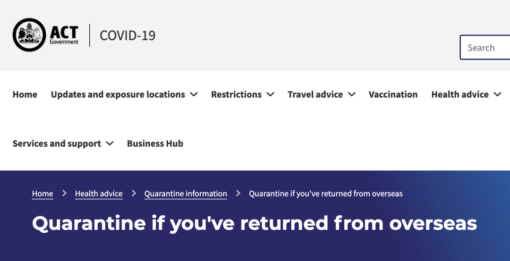The image size is (510, 261).
Task: Click the Home breadcrumb link
Action: point(42,194)
